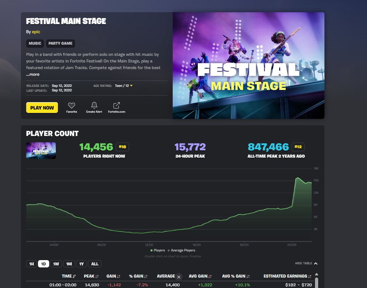Screen dimensions: 367x288
Task: Click the MUSIC tag
Action: [35, 43]
